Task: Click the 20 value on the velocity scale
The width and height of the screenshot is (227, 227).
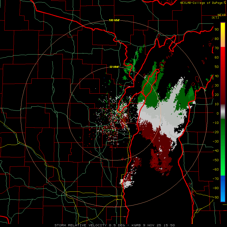Action: click(217, 95)
